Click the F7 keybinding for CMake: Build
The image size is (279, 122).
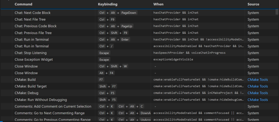tap(101, 80)
